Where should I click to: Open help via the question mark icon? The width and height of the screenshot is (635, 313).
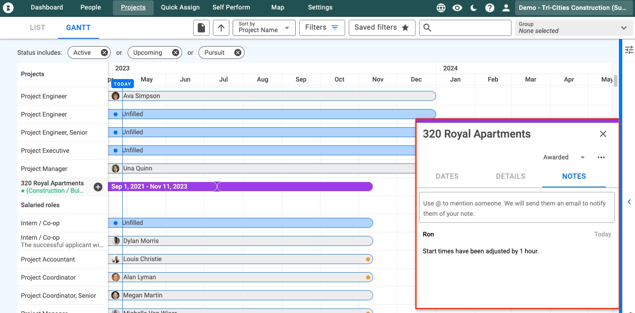click(x=490, y=7)
